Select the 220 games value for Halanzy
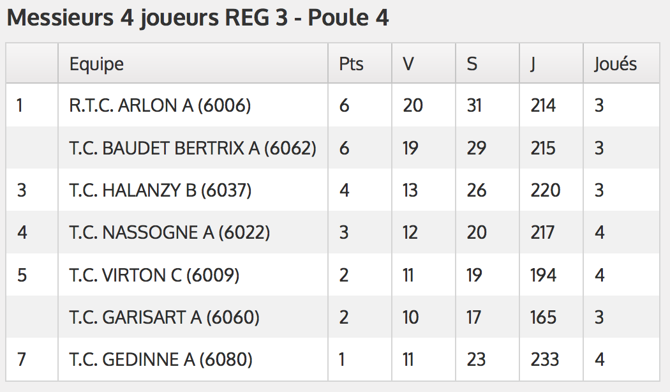This screenshot has height=392, width=670. tap(545, 190)
